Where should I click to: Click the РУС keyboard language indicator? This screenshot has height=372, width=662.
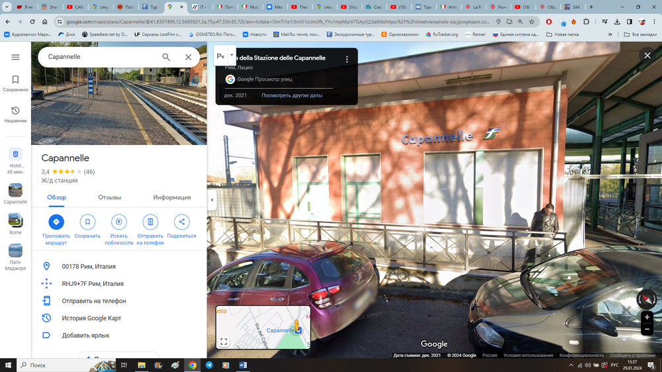[x=615, y=365]
